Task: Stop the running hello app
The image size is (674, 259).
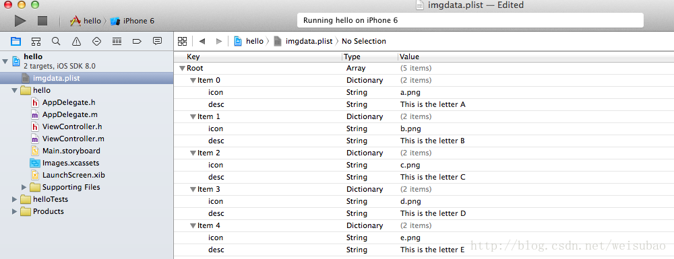Action: coord(42,21)
